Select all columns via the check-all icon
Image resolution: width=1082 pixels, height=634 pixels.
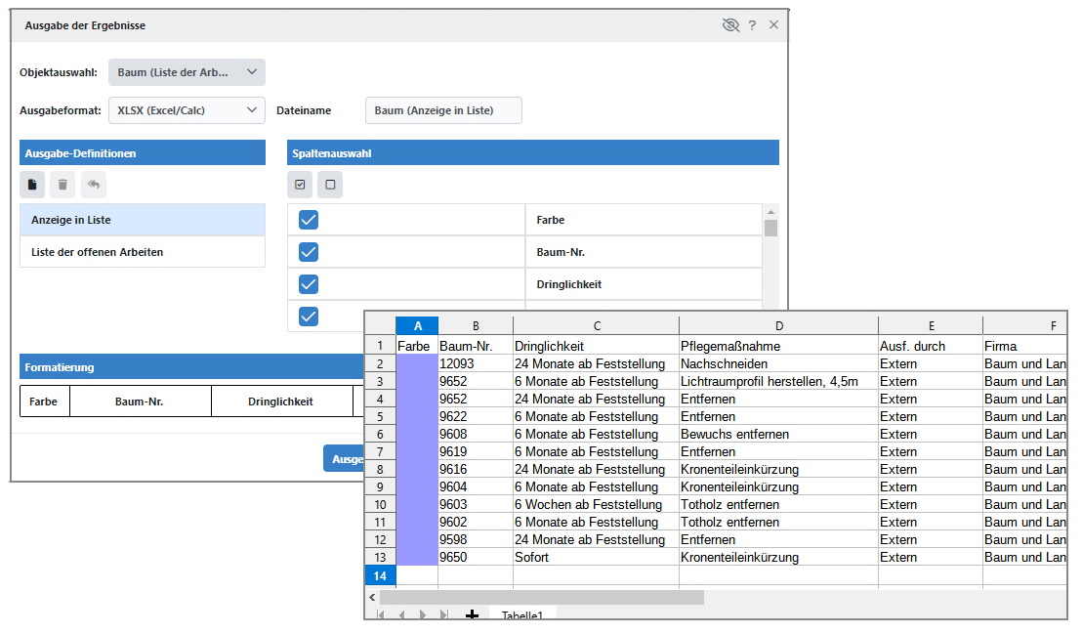pos(300,185)
